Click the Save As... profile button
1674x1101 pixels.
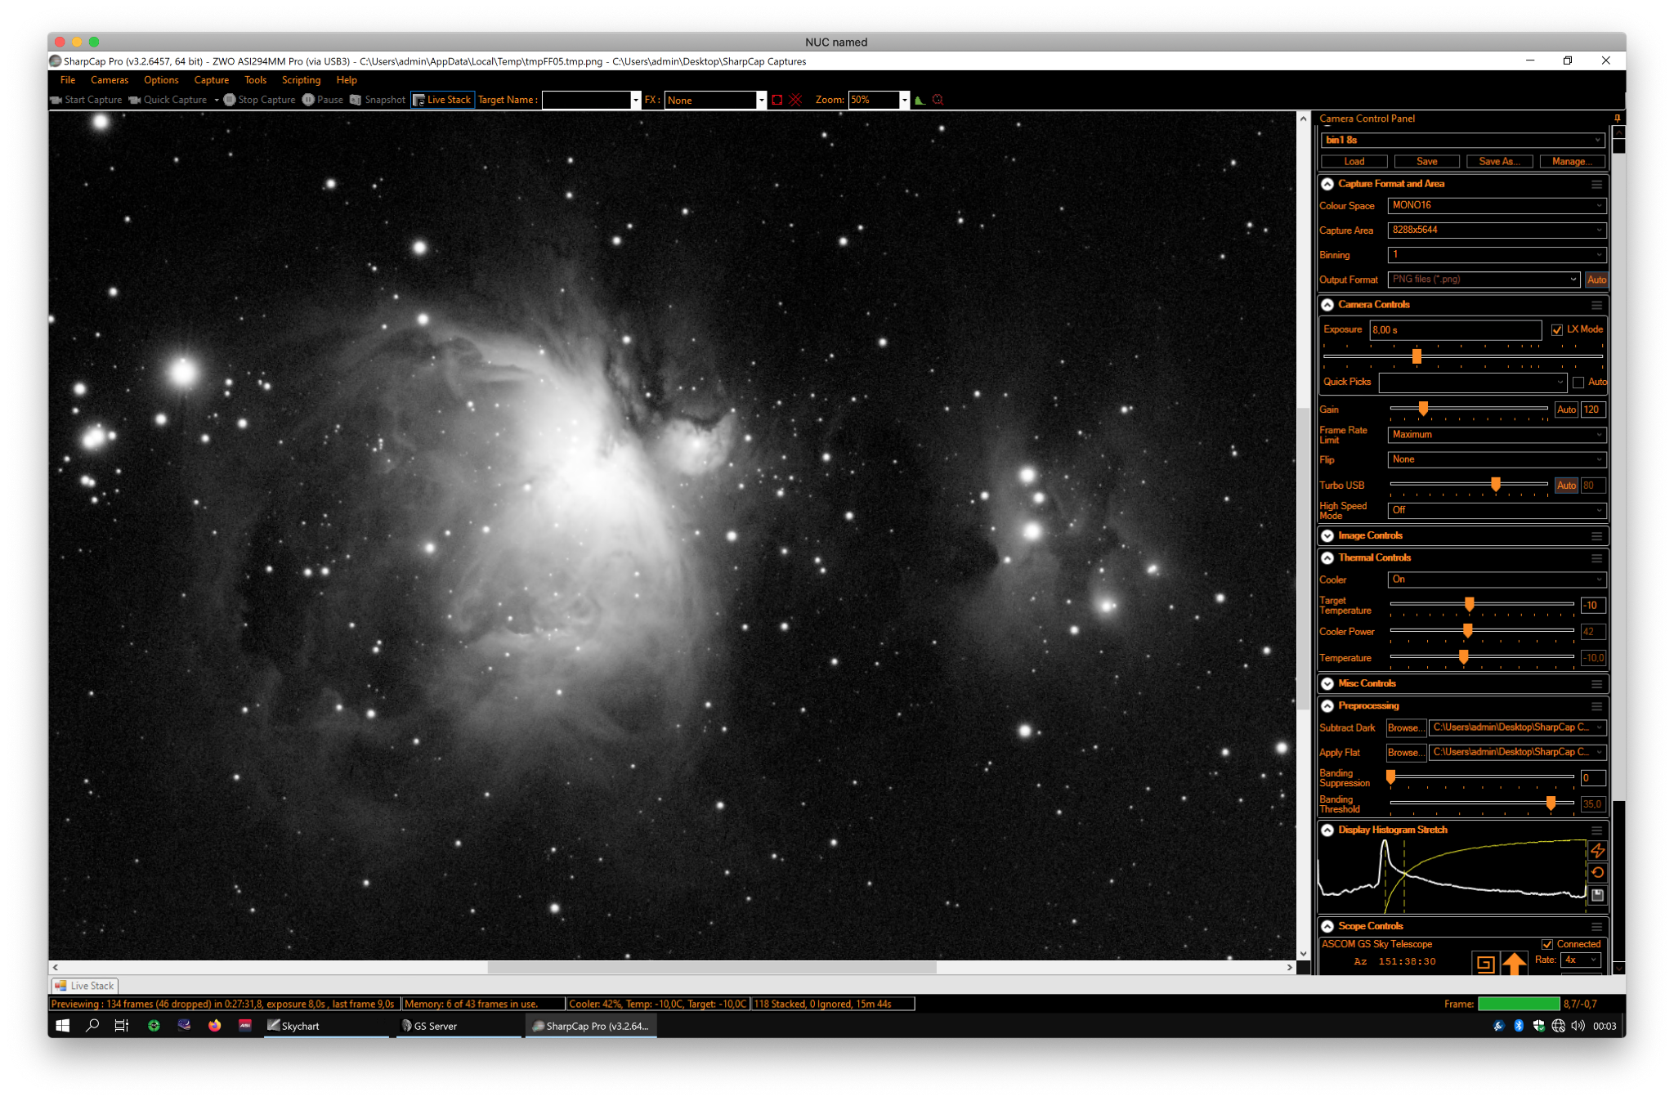[x=1499, y=161]
